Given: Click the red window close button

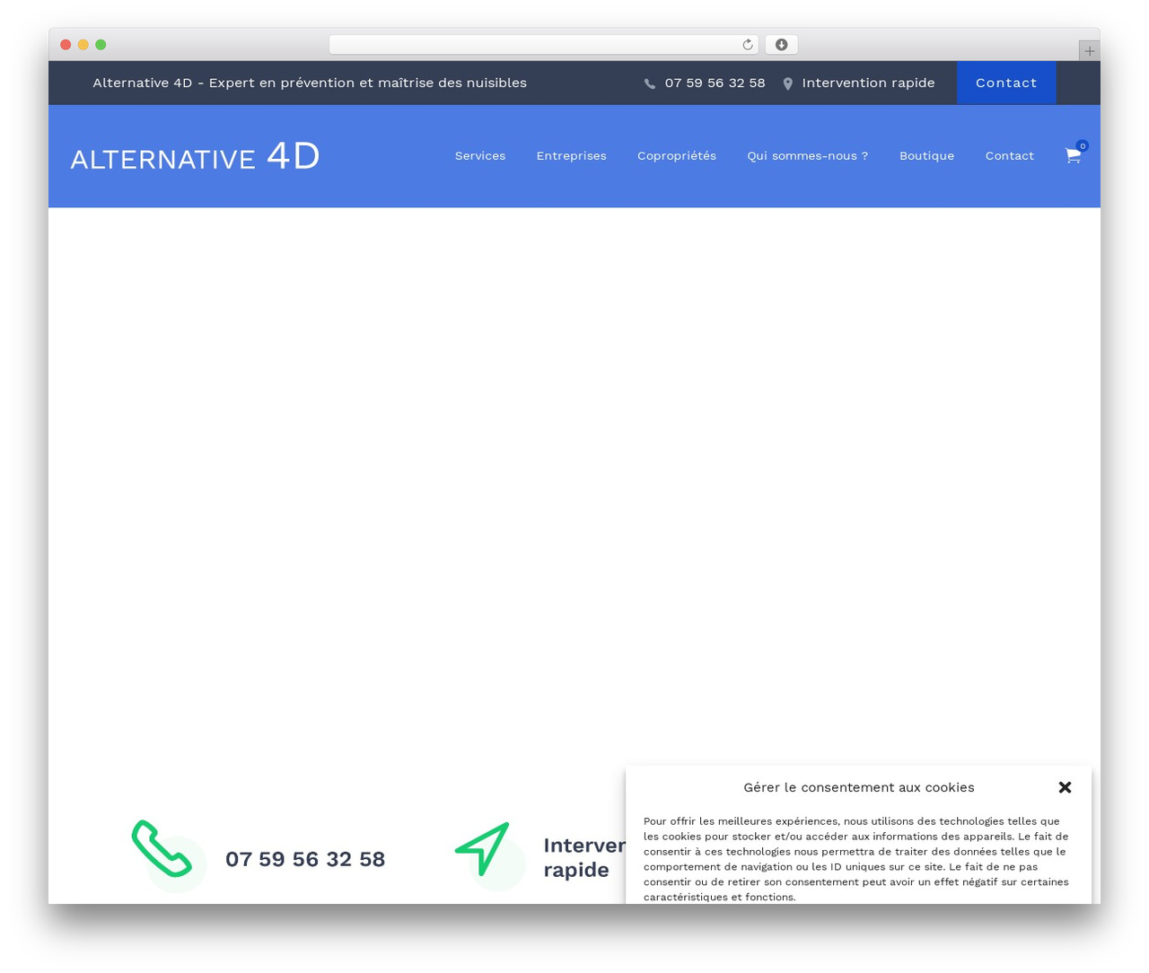Looking at the screenshot, I should (66, 45).
